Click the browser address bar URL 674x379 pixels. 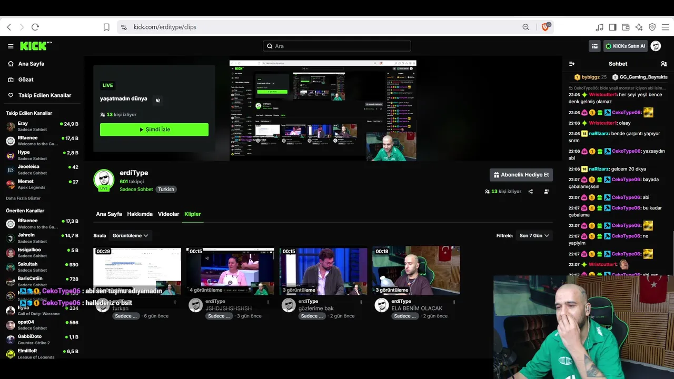tap(165, 27)
